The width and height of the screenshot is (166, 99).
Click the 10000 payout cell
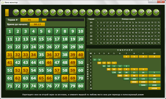click(x=154, y=88)
